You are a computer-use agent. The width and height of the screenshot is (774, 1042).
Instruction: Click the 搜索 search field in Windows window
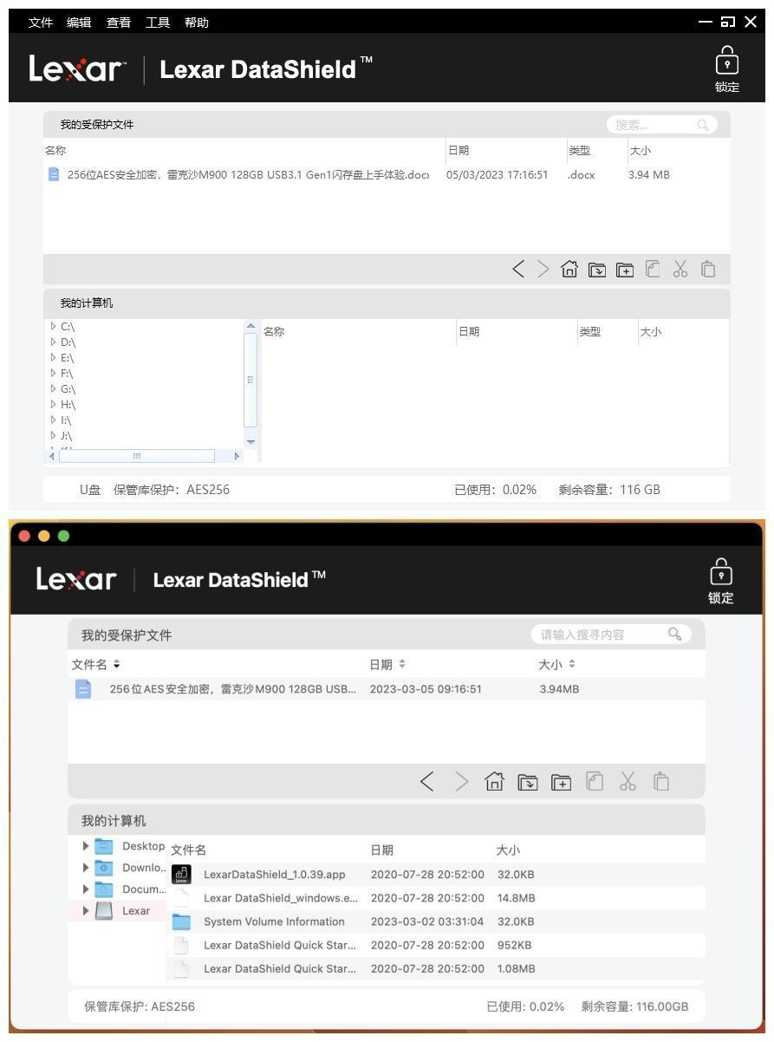point(662,125)
